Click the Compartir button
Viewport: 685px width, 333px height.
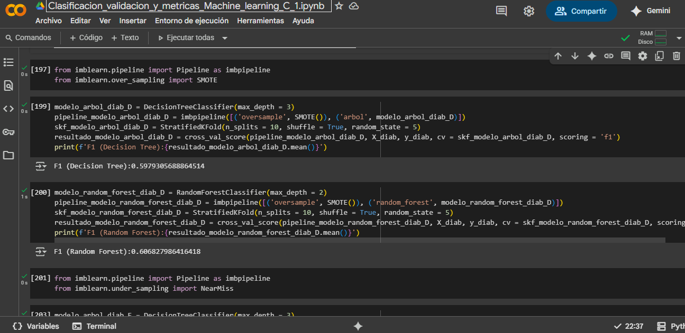[581, 11]
